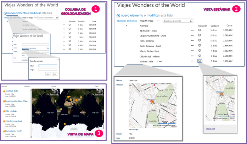Click plus icon beside nuevo elemento, standard view panel
The image size is (247, 144).
click(x=118, y=16)
